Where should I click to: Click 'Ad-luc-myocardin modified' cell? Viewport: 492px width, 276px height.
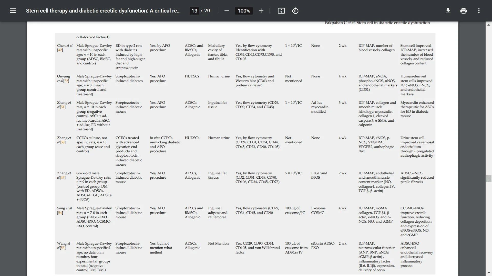320,107
